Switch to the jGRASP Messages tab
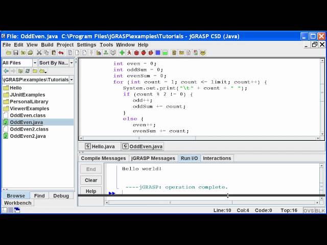This screenshot has height=245, width=327. click(x=153, y=158)
